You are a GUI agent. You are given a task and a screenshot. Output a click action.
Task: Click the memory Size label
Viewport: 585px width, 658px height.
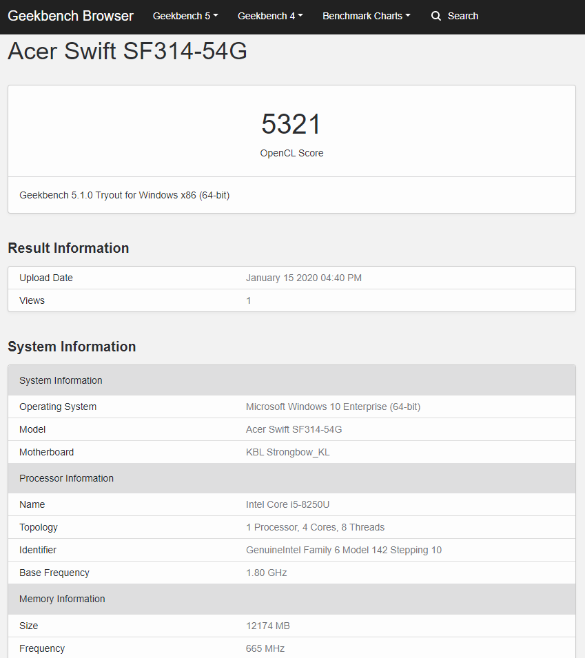[28, 626]
